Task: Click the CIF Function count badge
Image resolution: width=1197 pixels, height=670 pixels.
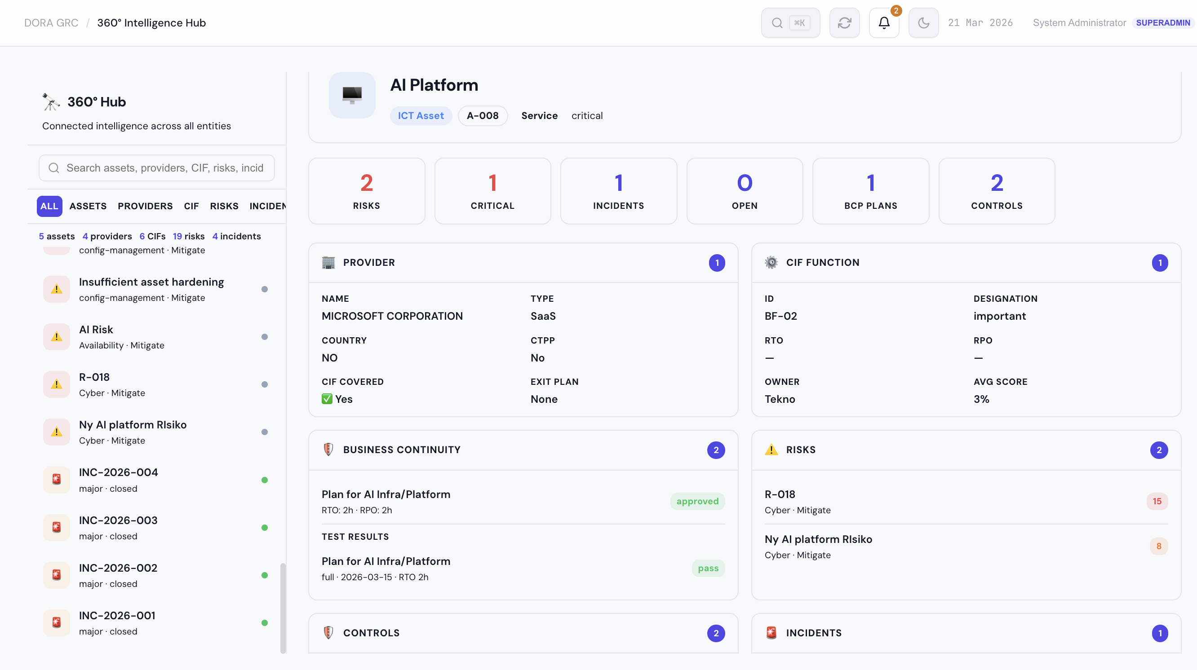Action: tap(1160, 263)
